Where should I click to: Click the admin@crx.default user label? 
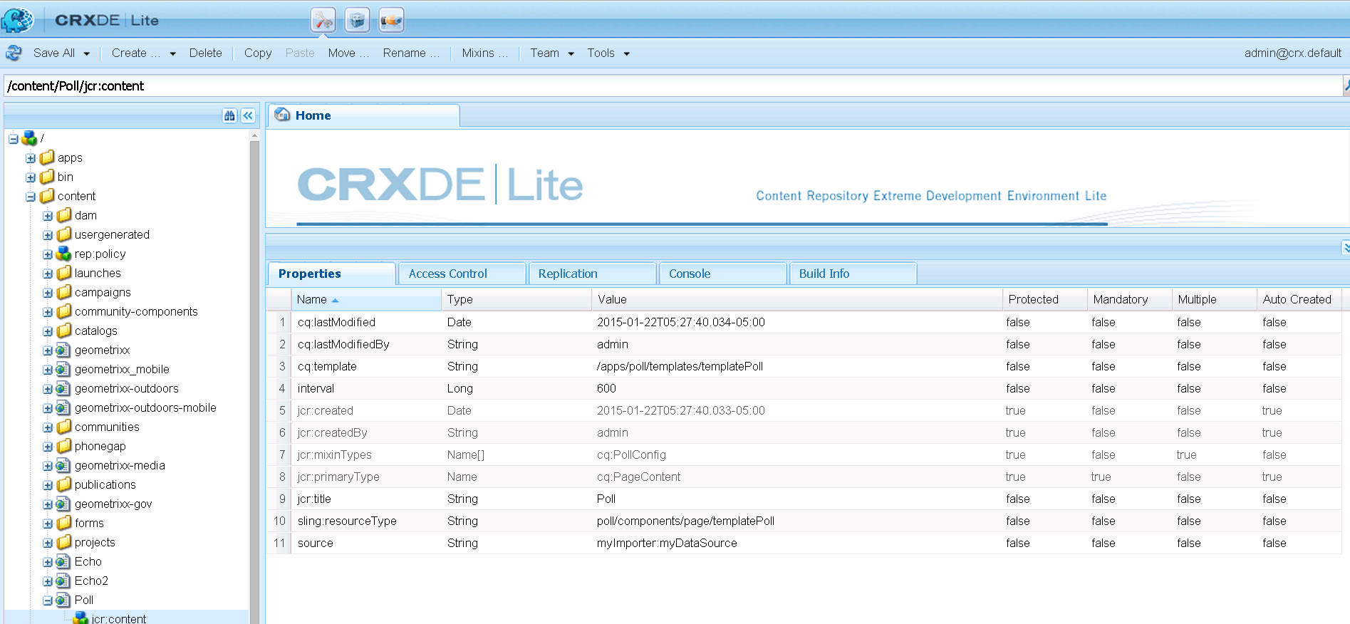coord(1292,53)
